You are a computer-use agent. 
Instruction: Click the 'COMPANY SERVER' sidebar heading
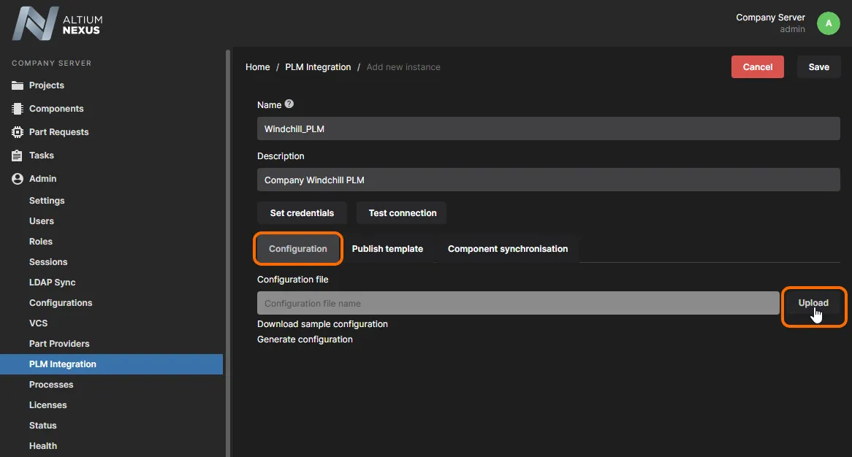coord(52,63)
